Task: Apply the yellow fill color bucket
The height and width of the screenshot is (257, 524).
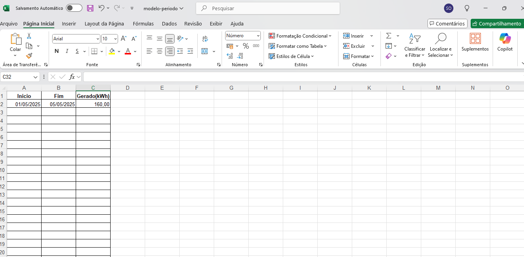Action: point(112,51)
